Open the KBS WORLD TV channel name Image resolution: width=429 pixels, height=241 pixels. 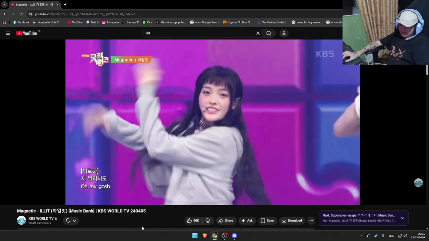point(41,219)
